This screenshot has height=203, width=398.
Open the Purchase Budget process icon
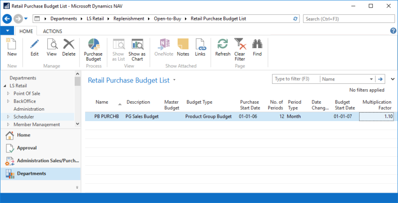point(93,44)
